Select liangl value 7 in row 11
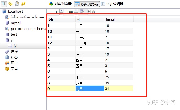This screenshot has width=180, height=110. coord(119,37)
